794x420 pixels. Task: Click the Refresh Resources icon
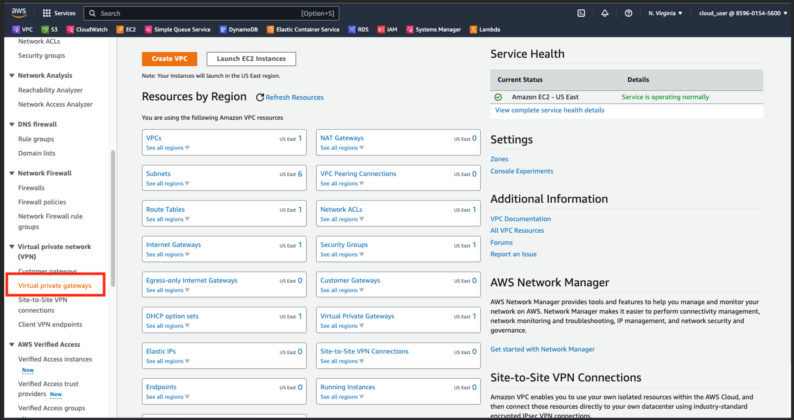(x=260, y=97)
